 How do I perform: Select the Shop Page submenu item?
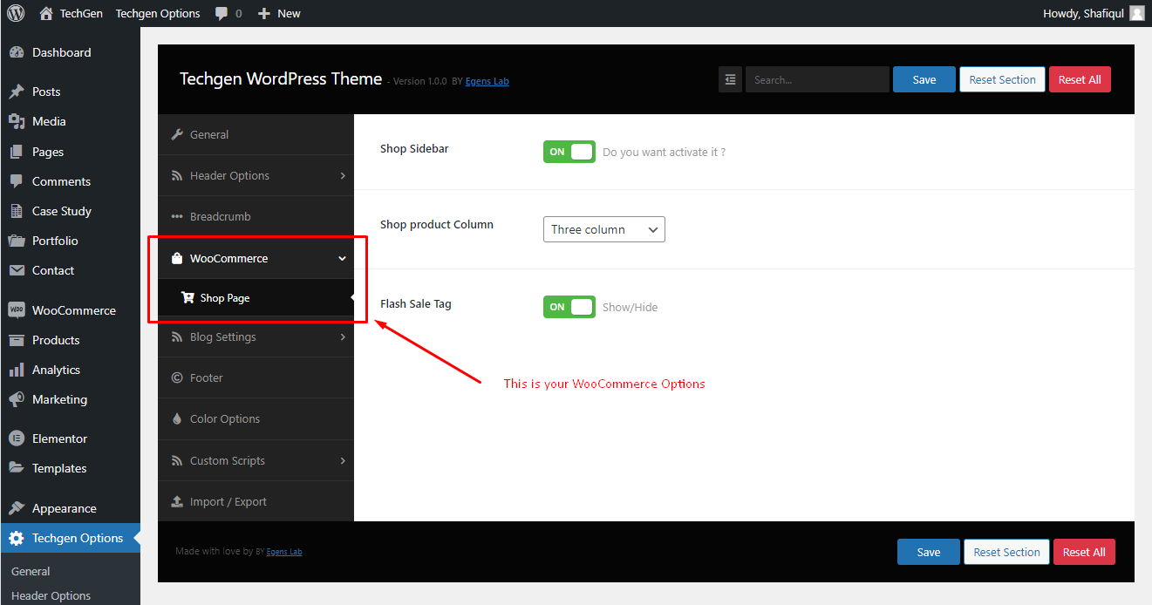(x=256, y=297)
